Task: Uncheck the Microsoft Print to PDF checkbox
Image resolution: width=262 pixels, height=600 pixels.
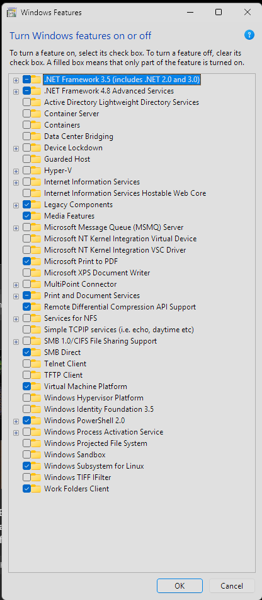Action: [26, 261]
